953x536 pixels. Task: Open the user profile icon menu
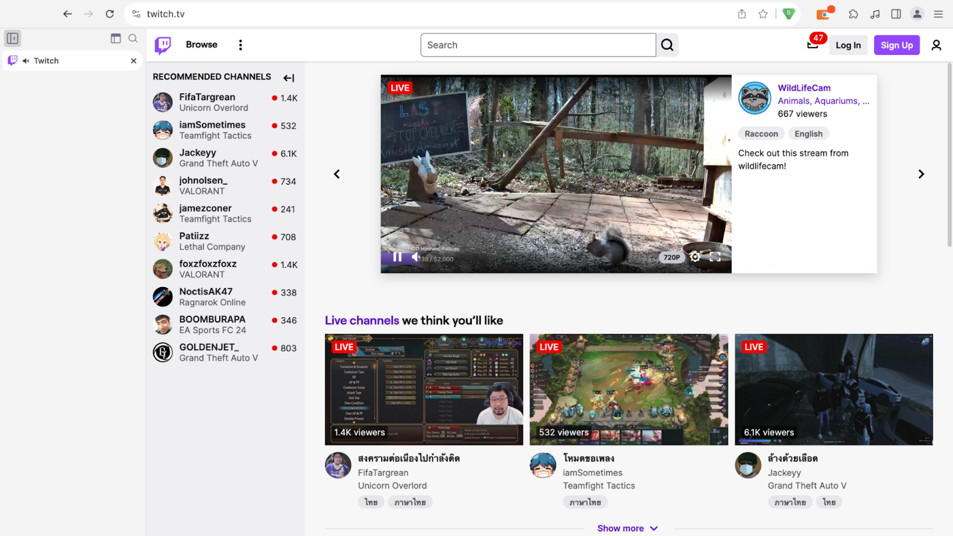[x=936, y=45]
